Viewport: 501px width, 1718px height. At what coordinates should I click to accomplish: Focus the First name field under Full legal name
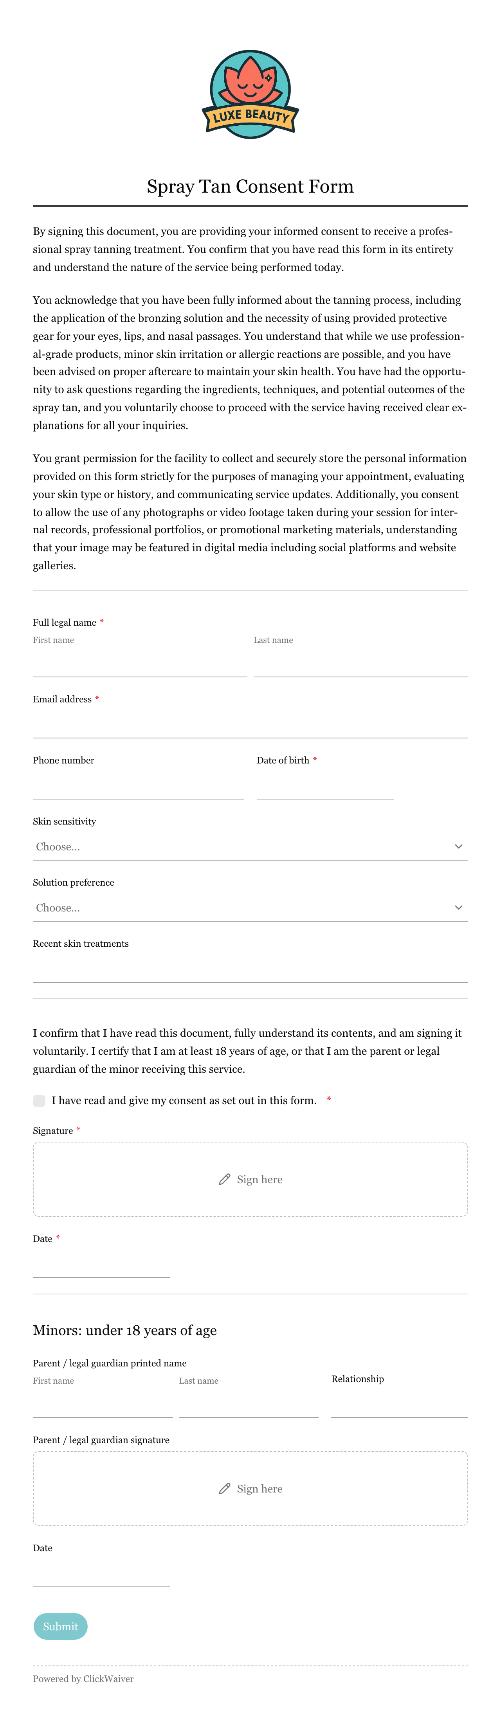[x=140, y=664]
